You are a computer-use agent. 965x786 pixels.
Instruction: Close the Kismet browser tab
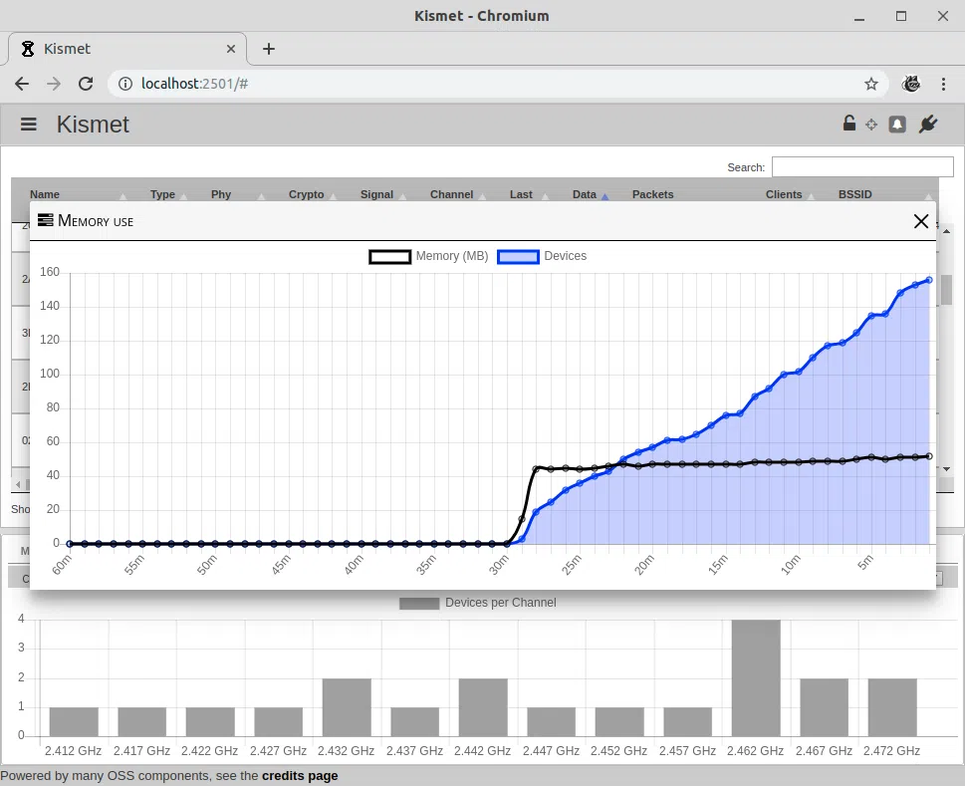[x=231, y=49]
